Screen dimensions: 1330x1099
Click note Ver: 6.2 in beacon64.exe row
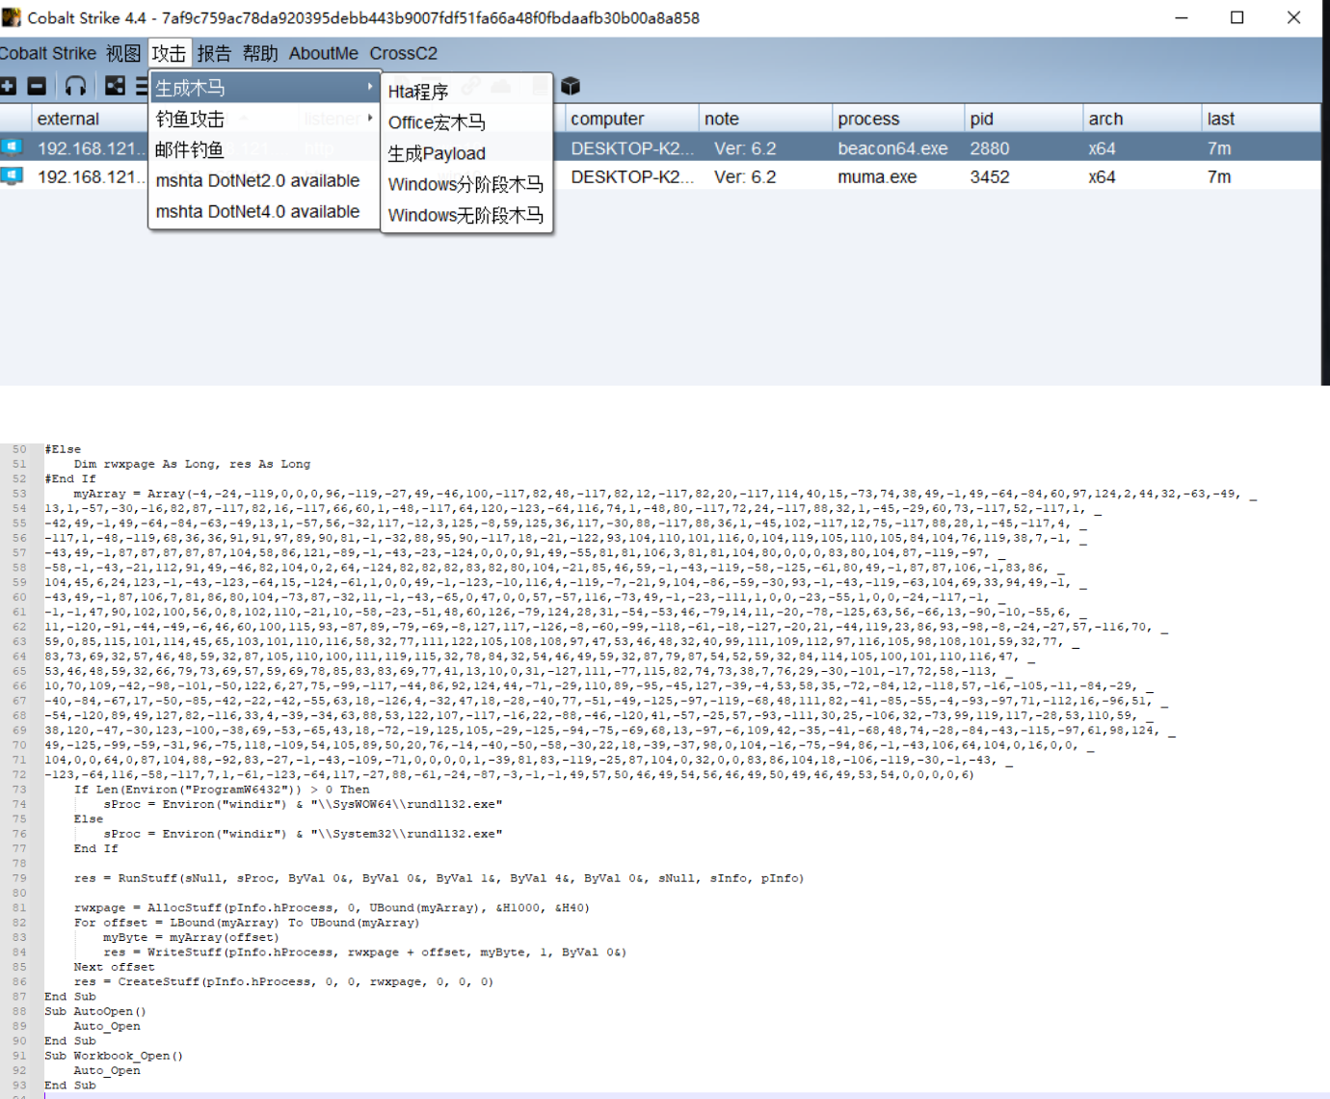745,148
